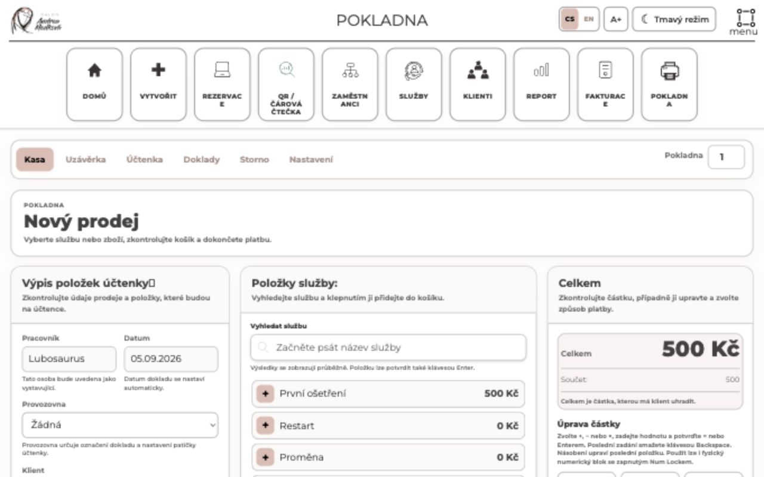Open the Doklady tab
This screenshot has width=764, height=477.
pyautogui.click(x=202, y=160)
